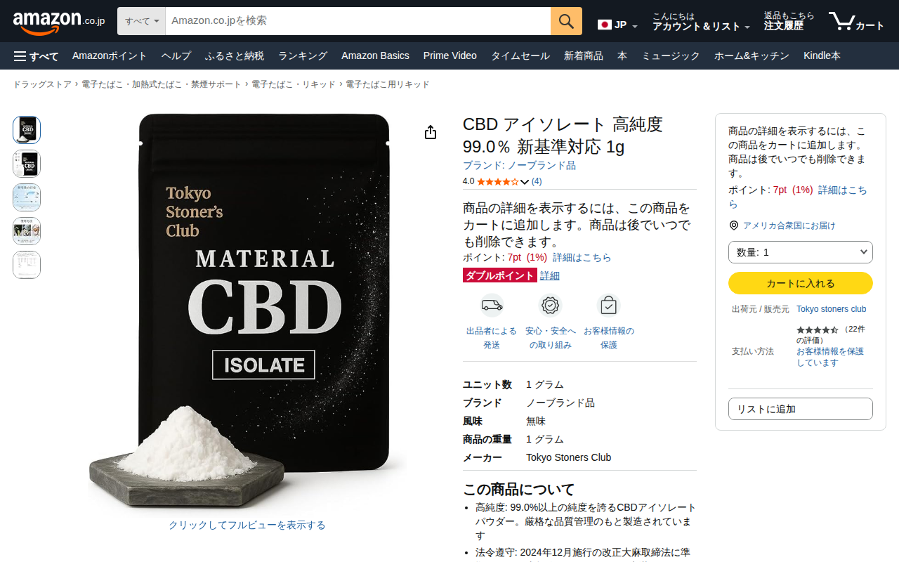The image size is (899, 562).
Task: Select the second product thumbnail
Action: [x=27, y=164]
